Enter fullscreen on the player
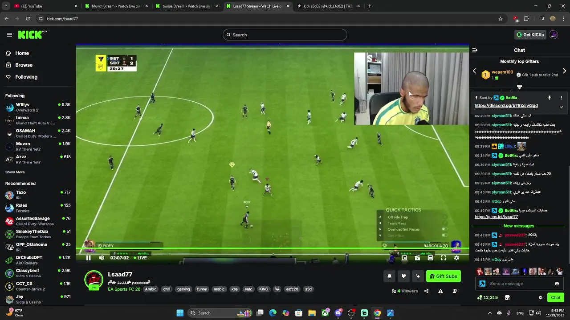Screen dimensions: 570x320 (444, 258)
